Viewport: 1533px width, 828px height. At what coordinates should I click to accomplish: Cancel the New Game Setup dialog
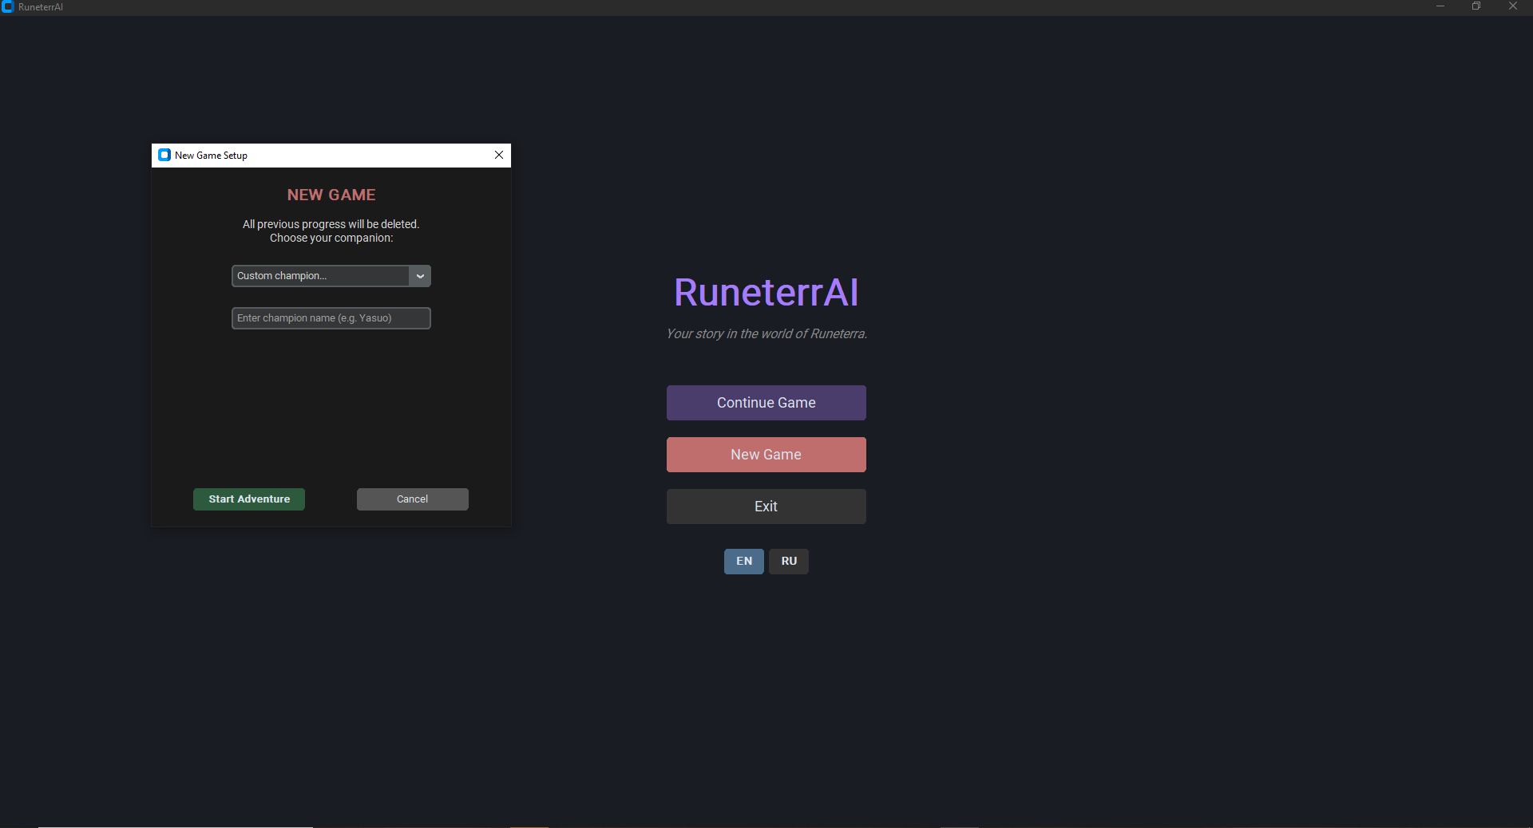413,499
